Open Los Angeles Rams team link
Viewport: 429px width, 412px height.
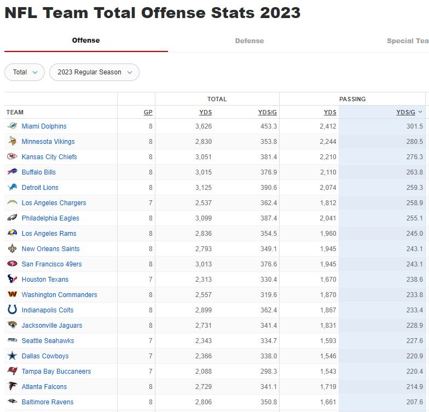coord(49,233)
